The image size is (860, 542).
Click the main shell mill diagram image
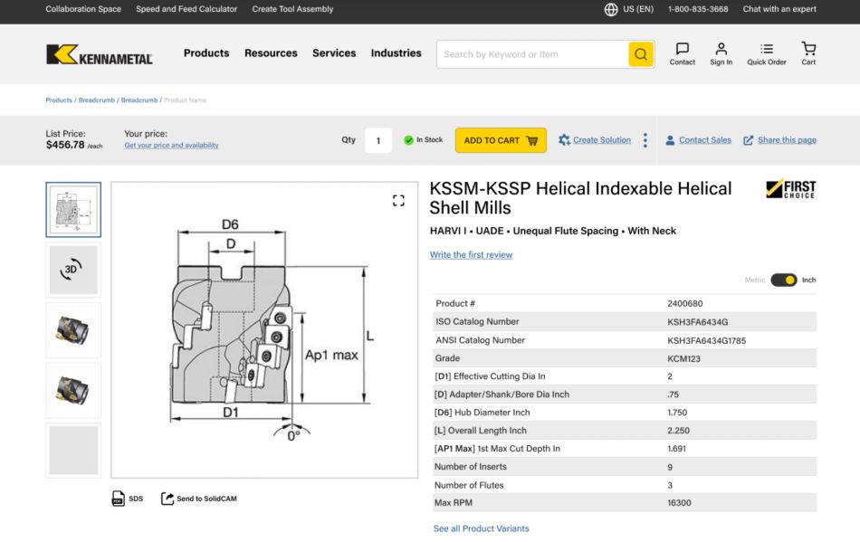(x=264, y=330)
